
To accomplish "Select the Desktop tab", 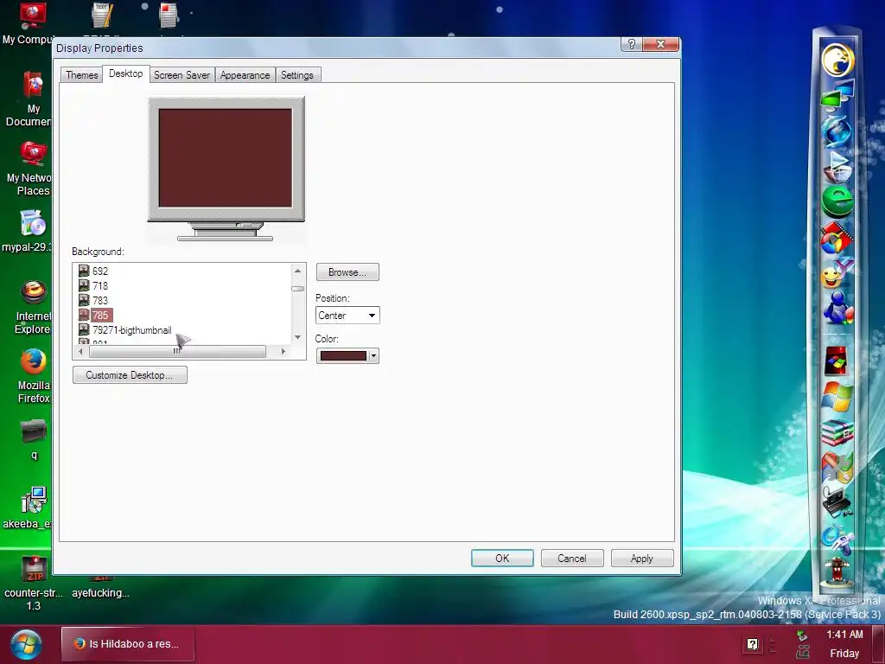I will [126, 73].
